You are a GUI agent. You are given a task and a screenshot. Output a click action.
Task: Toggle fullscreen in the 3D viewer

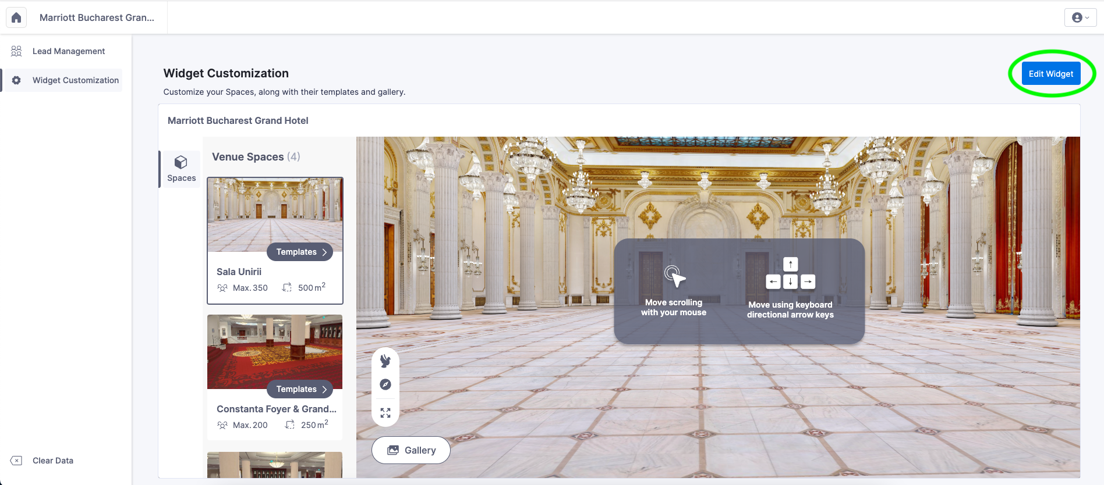click(385, 413)
